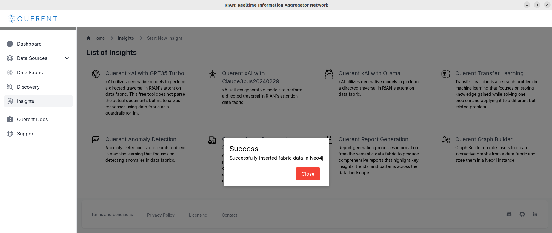Open Licensing footer link
Viewport: 552px width, 233px height.
[x=198, y=215]
